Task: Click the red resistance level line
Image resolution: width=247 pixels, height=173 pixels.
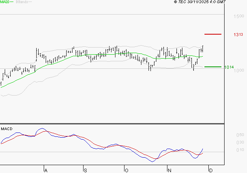Action: [213, 34]
